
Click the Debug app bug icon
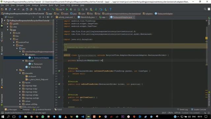(71, 10)
